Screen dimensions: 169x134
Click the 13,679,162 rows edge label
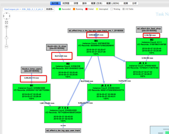pos(125,81)
